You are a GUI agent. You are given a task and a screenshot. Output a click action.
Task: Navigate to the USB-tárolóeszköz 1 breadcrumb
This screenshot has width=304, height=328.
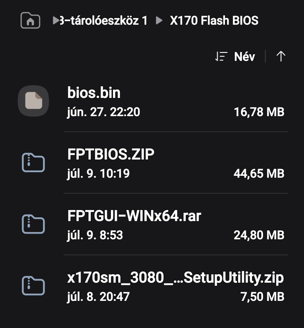(104, 20)
